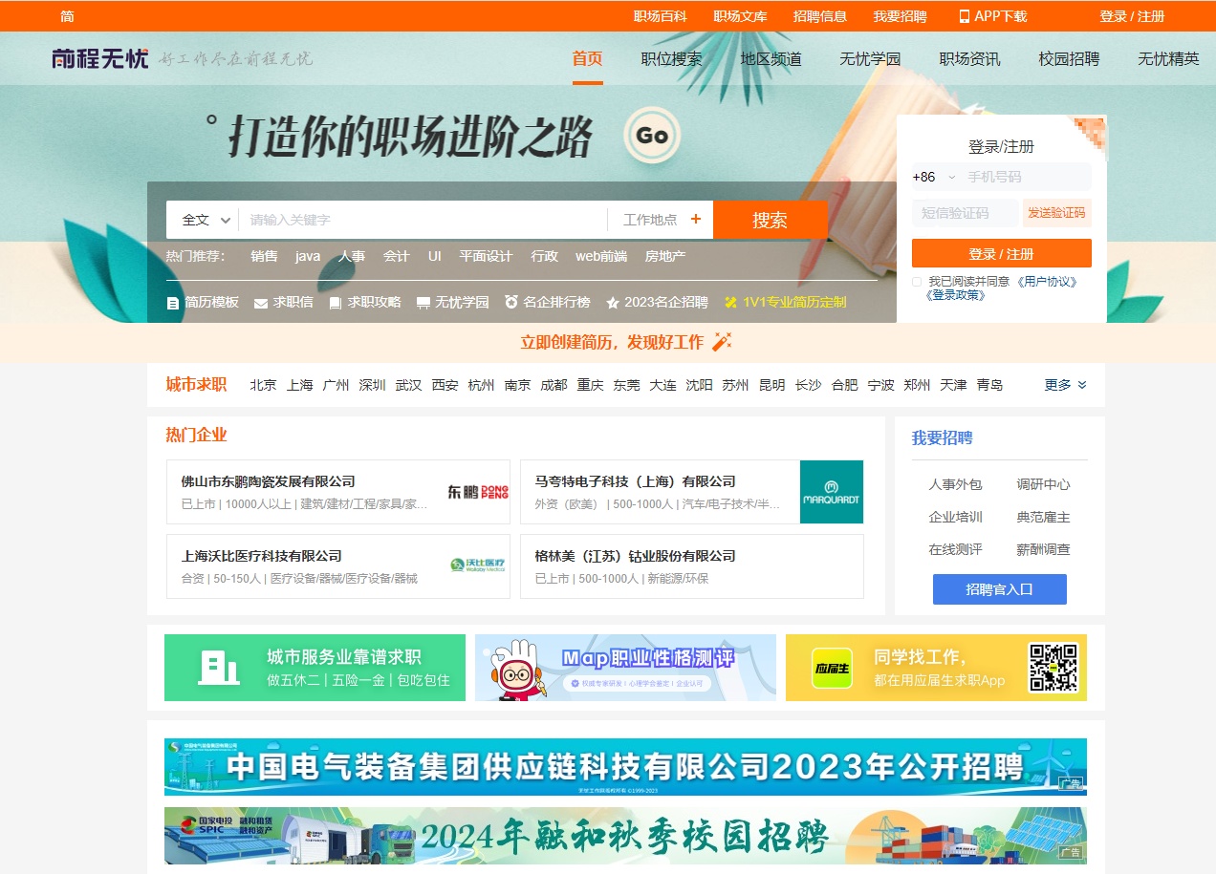
Task: Open 中国电气装备集团 2023年公开招聘 banner
Action: pos(625,767)
